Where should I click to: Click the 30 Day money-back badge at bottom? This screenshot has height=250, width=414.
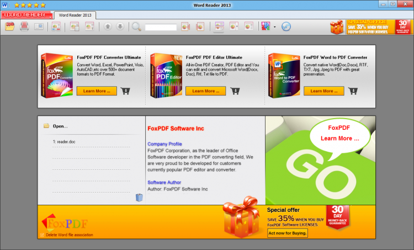point(337,217)
